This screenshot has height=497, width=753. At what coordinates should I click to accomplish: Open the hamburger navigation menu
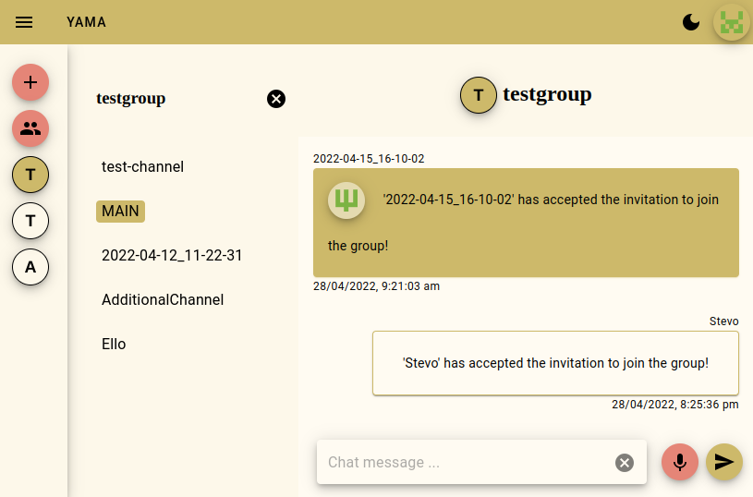(x=24, y=22)
